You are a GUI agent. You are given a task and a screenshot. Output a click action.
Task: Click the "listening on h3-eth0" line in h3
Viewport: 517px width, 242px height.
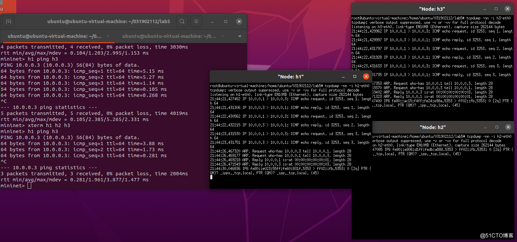click(428, 27)
